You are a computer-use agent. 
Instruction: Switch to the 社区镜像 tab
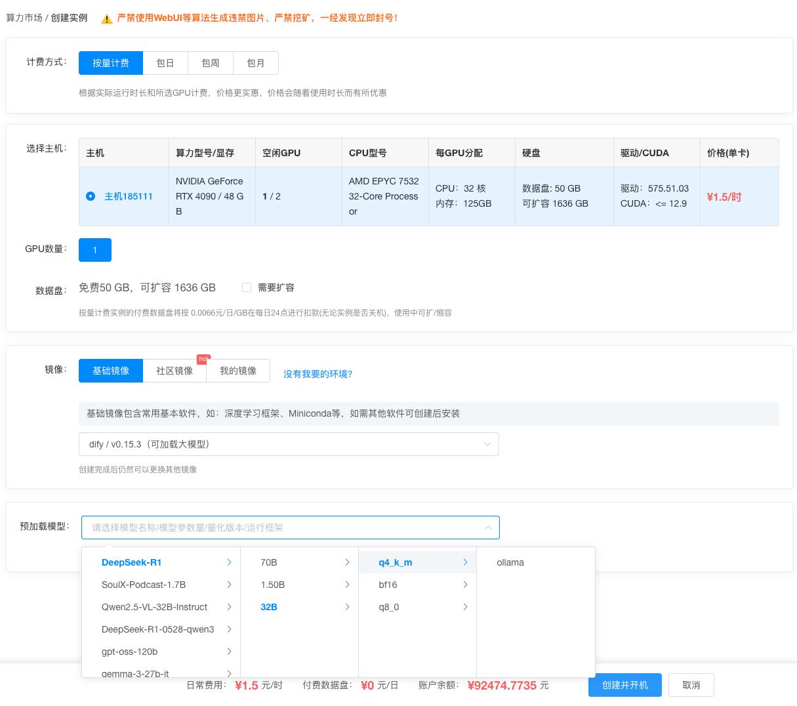[174, 371]
